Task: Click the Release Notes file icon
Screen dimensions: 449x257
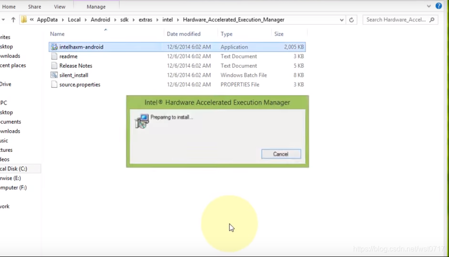Action: [54, 66]
